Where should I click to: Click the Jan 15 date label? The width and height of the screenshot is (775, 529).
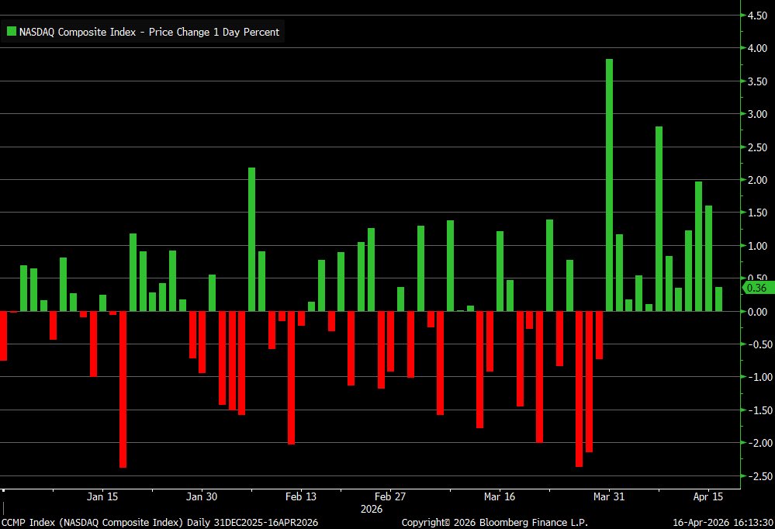point(102,496)
